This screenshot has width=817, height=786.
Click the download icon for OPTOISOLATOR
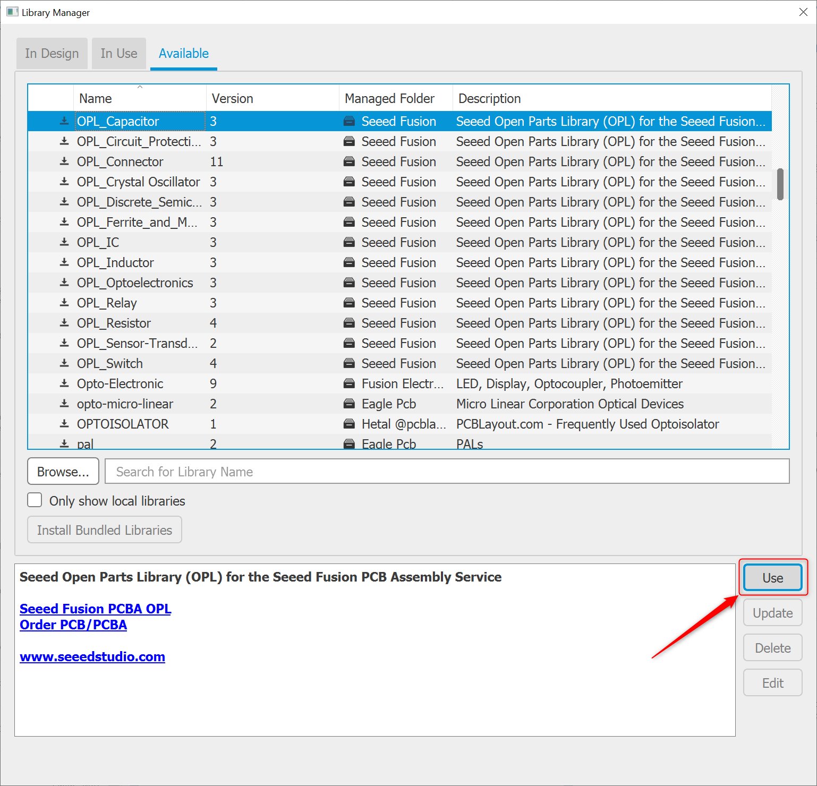tap(64, 424)
